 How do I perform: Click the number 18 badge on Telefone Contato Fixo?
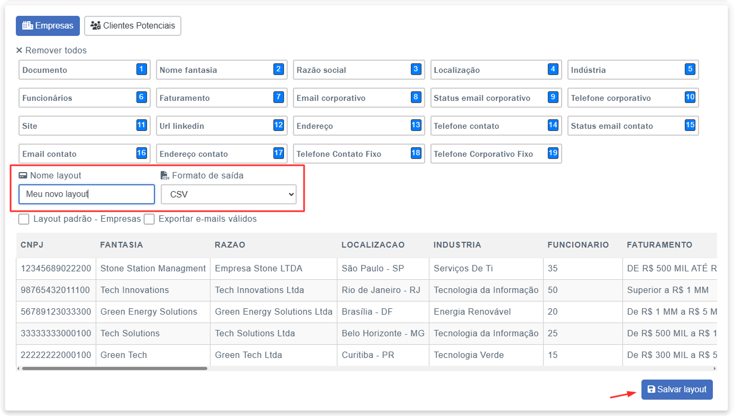click(x=416, y=153)
